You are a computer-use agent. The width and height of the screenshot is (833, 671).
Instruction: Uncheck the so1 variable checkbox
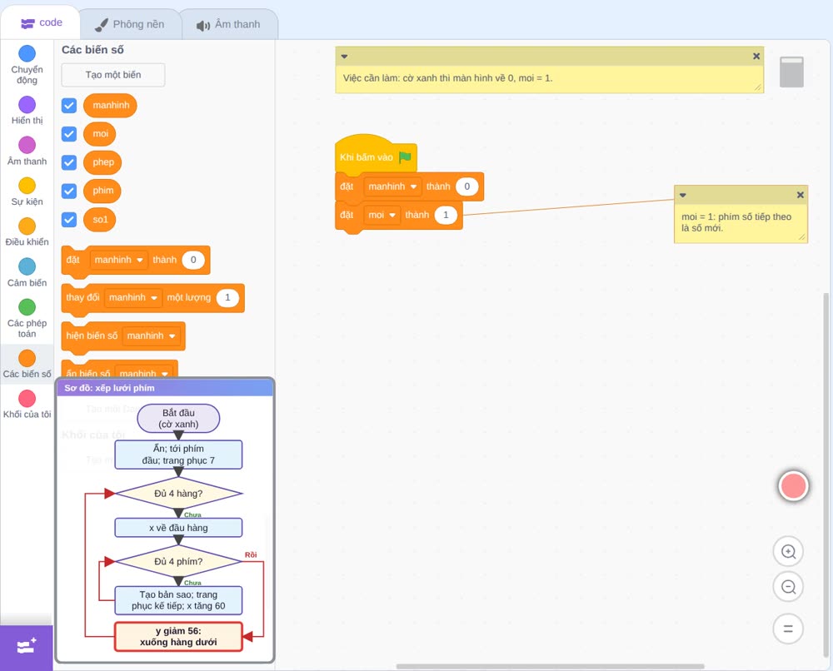(x=69, y=219)
